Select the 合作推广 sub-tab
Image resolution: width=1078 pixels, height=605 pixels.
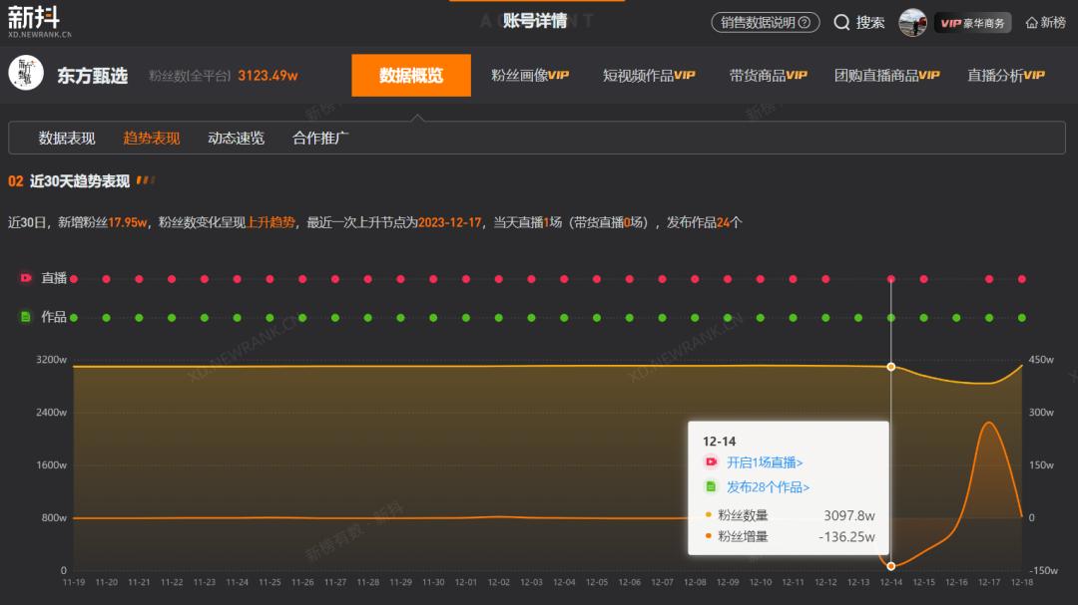tap(320, 139)
